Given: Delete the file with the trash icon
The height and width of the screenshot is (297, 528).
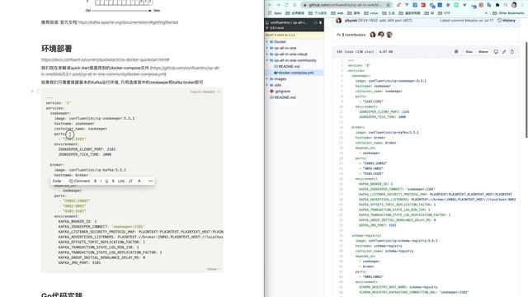Looking at the screenshot, I should coord(512,52).
